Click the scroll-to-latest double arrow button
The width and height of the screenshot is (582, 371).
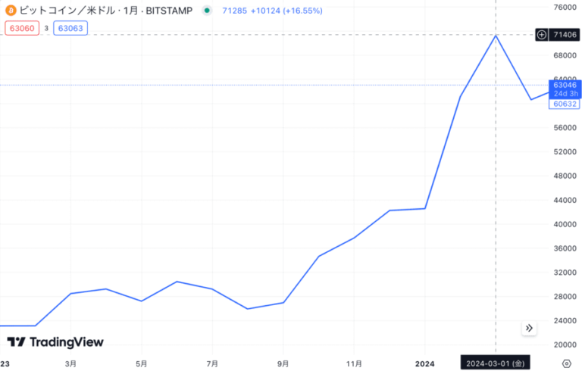coord(529,328)
